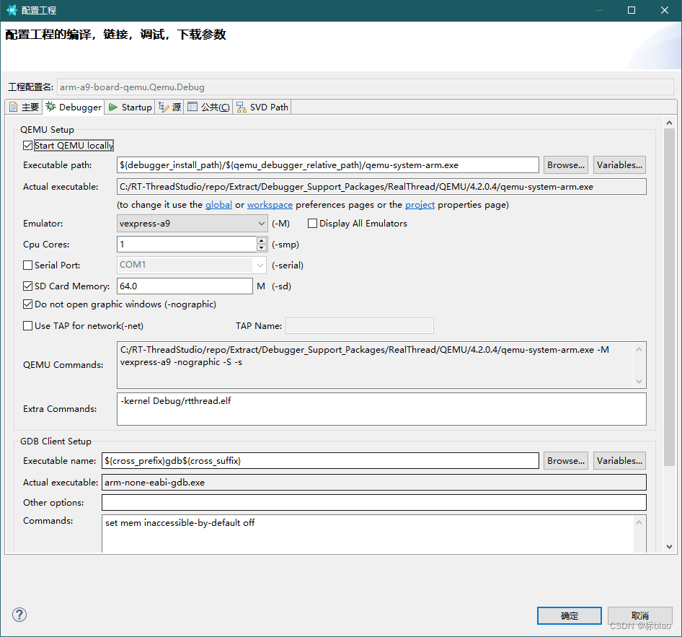Check Display All Emulators
Image resolution: width=682 pixels, height=637 pixels.
point(313,223)
